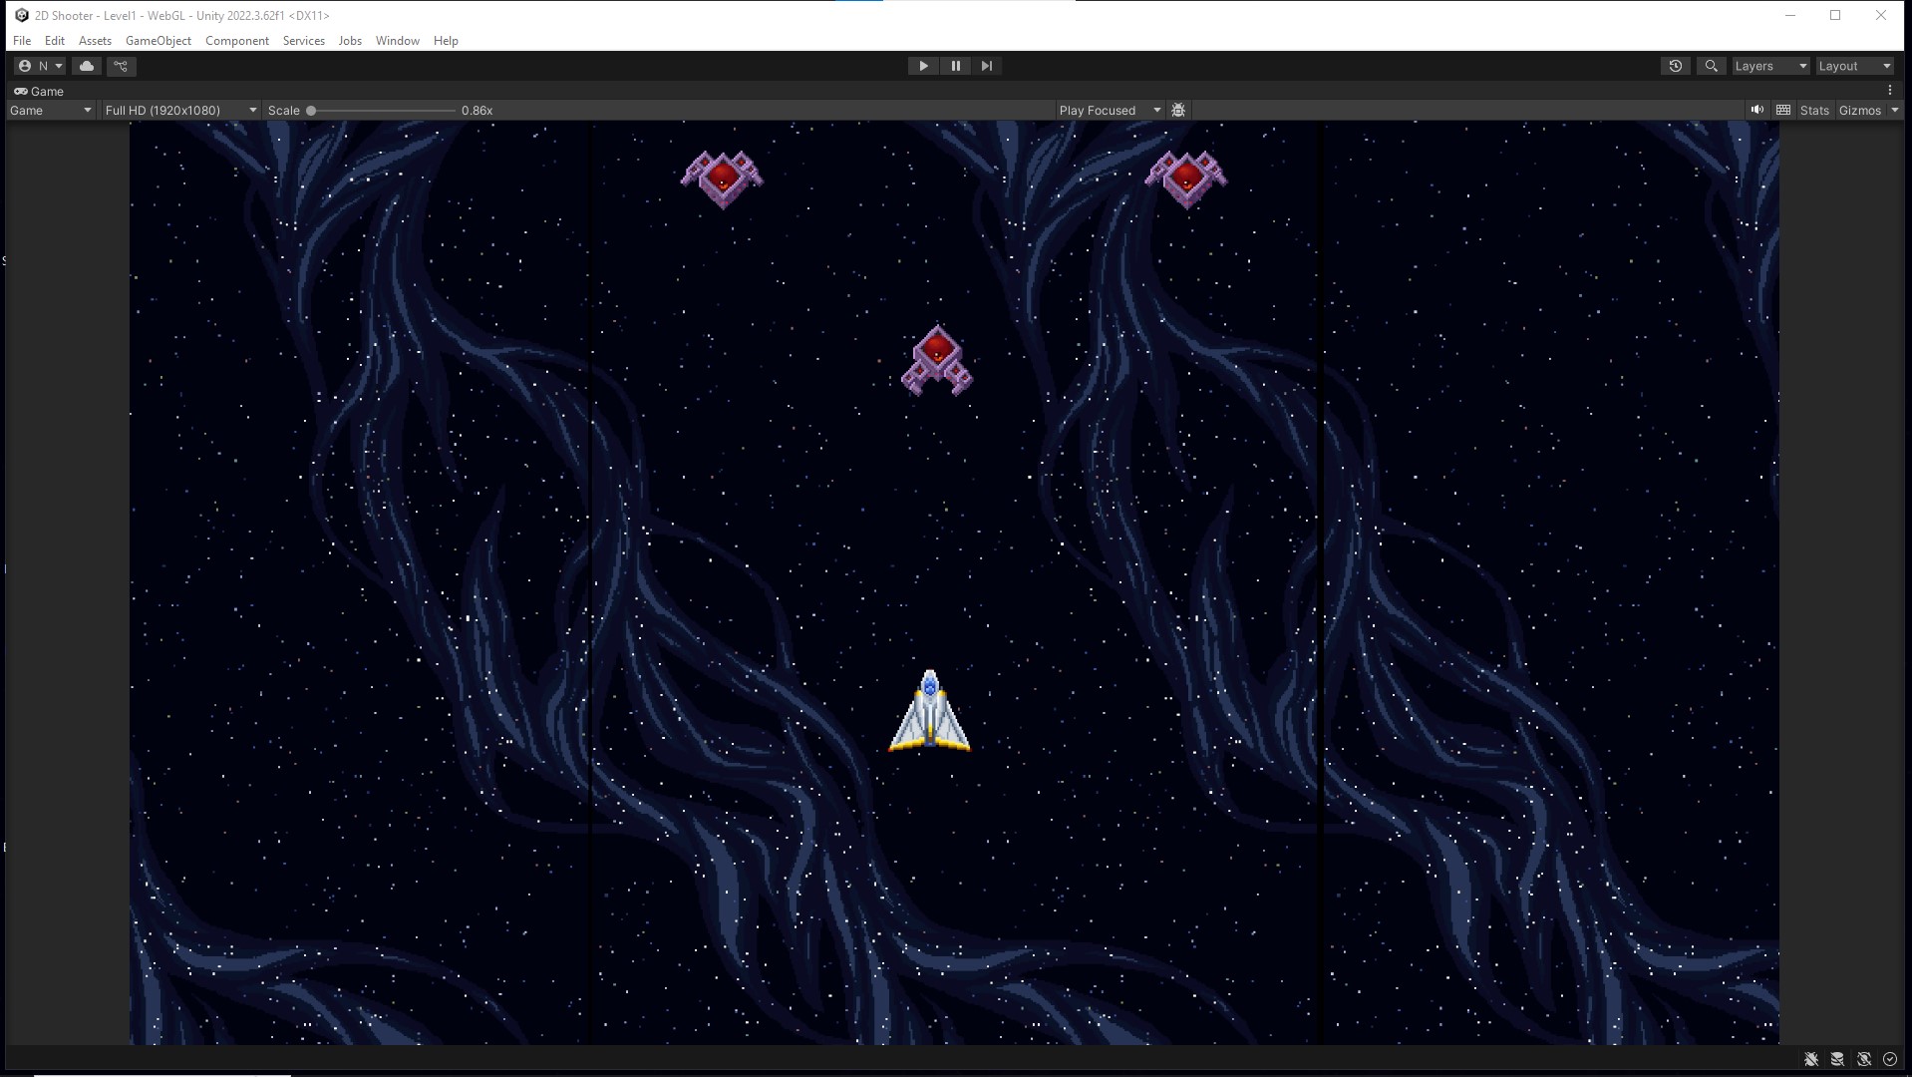Open the Assets menu
The width and height of the screenshot is (1912, 1077).
[95, 41]
